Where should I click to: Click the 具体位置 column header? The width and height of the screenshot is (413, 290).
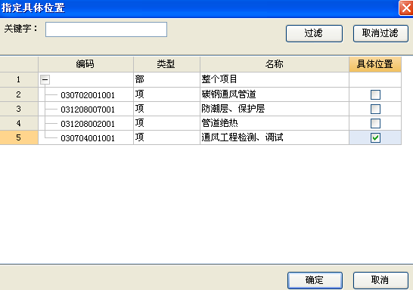point(375,64)
